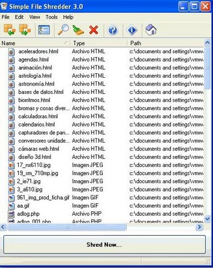Sort by the Path column header
Screen dimensions: 213x268
[x=166, y=43]
